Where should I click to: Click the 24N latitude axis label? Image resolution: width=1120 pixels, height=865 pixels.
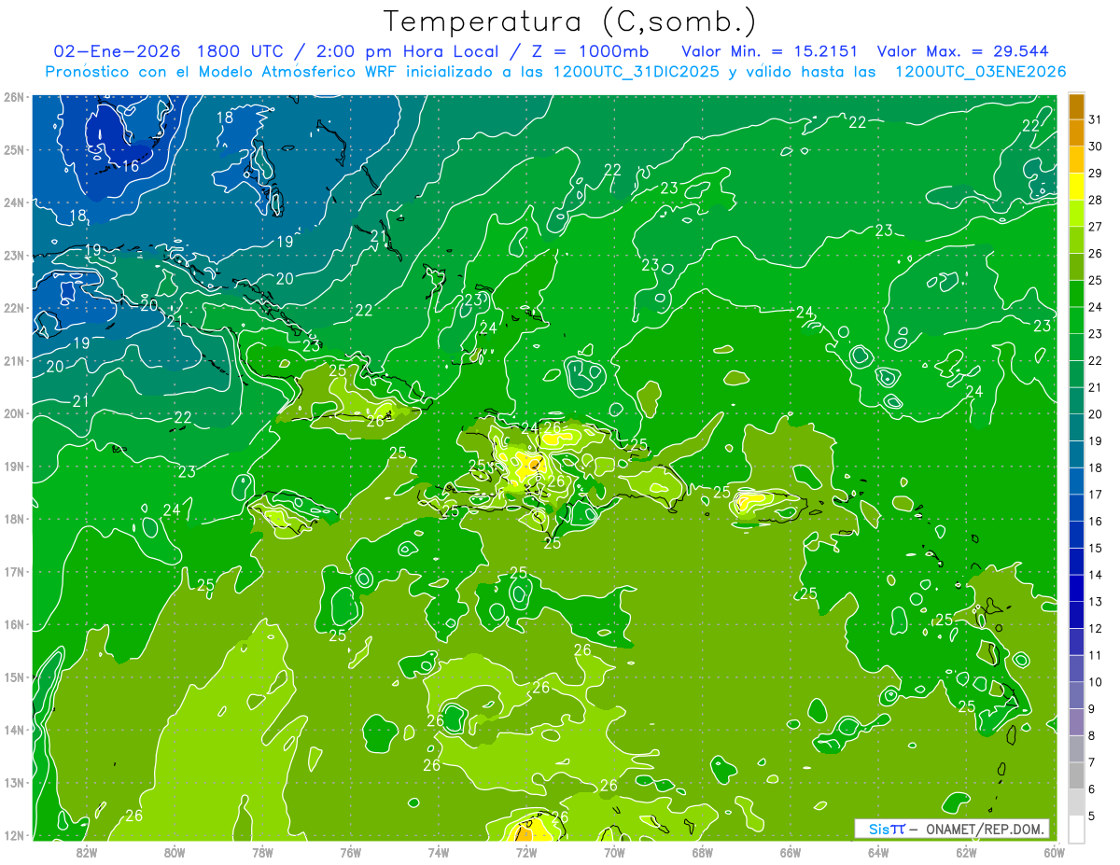click(14, 202)
